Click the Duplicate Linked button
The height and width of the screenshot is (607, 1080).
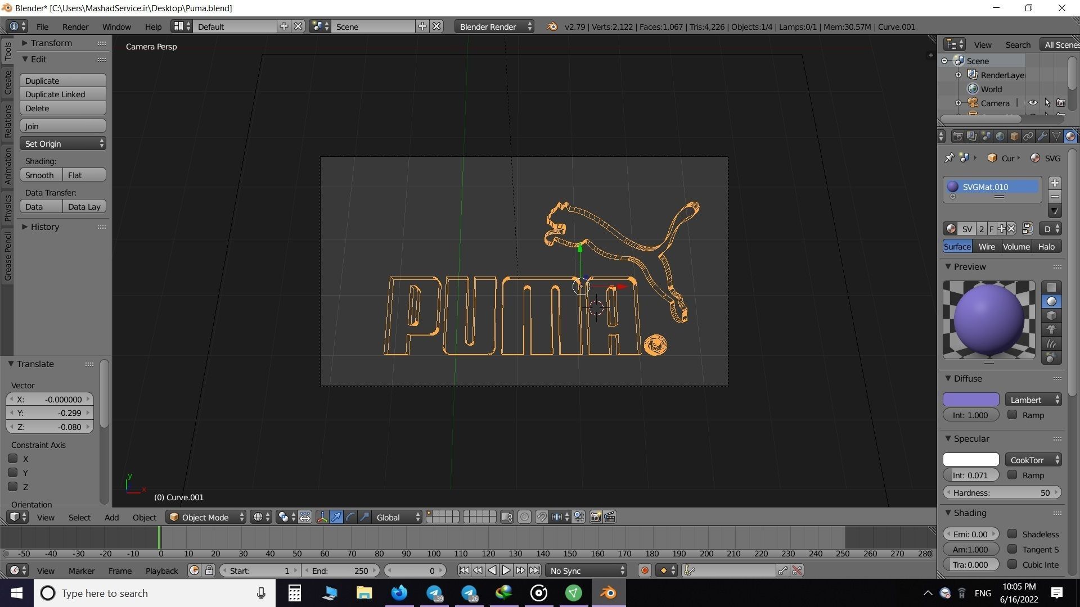pos(62,94)
